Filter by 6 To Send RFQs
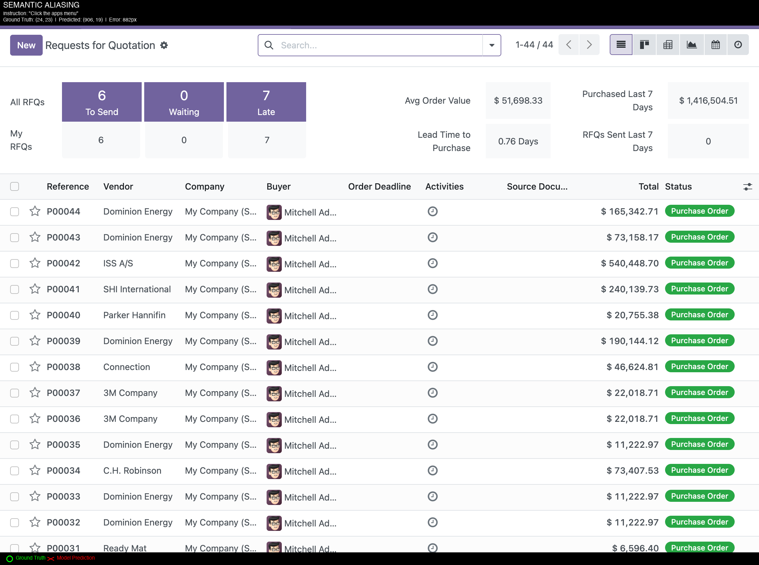 click(x=102, y=102)
